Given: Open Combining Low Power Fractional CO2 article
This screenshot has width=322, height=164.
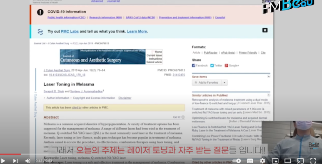Looking at the screenshot, I should click(227, 137).
